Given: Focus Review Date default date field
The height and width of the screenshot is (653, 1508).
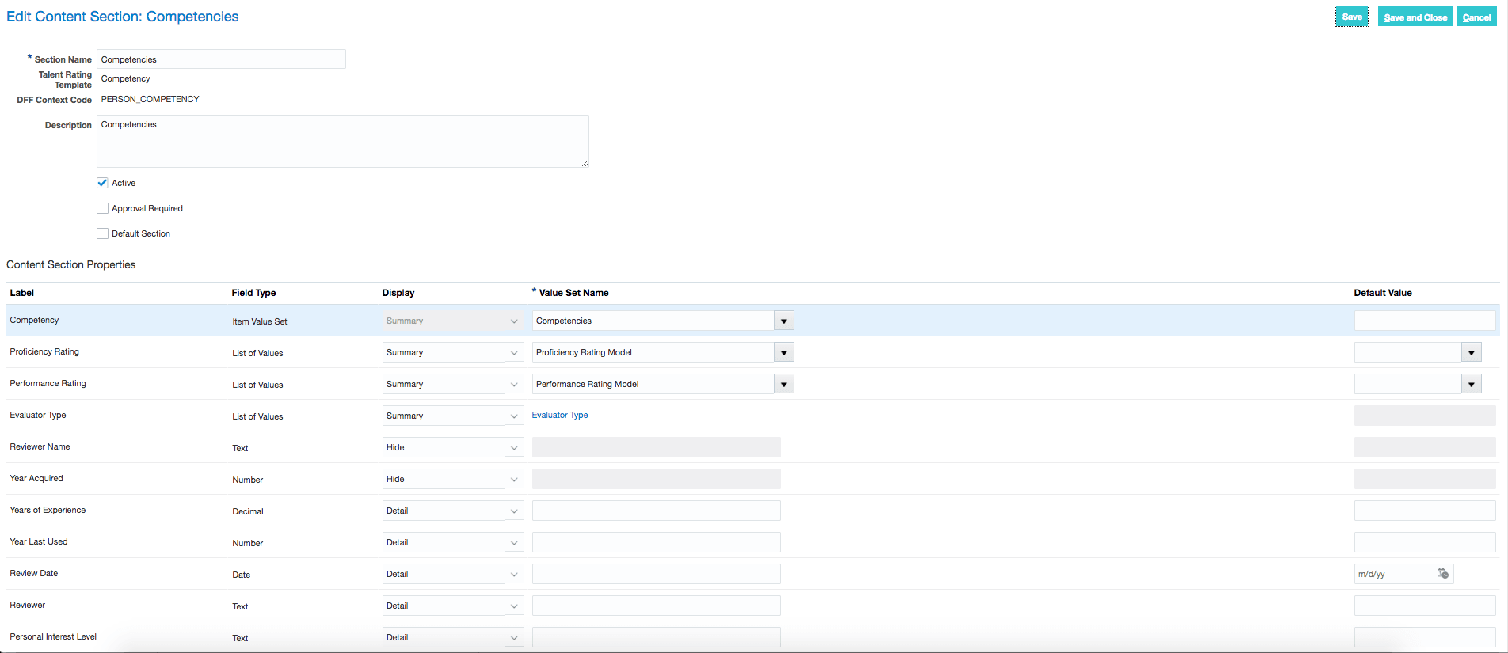Looking at the screenshot, I should coord(1394,574).
